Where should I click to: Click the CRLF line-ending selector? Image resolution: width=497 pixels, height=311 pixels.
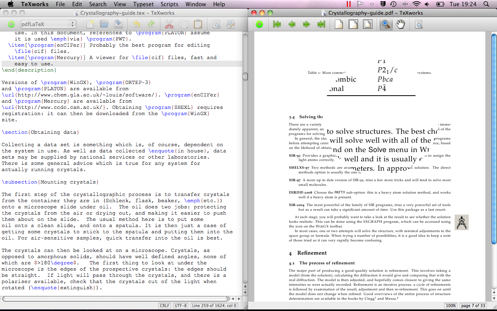coord(164,306)
